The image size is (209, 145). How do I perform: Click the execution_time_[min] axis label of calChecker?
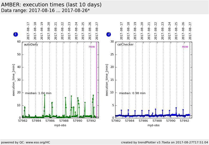107,80
